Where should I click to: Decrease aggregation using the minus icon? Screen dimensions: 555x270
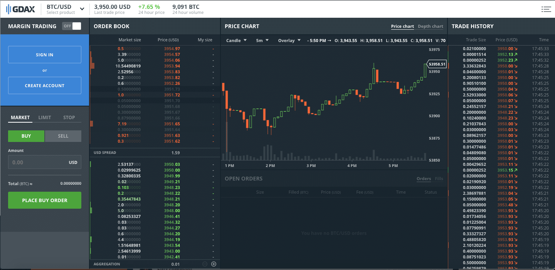204,264
